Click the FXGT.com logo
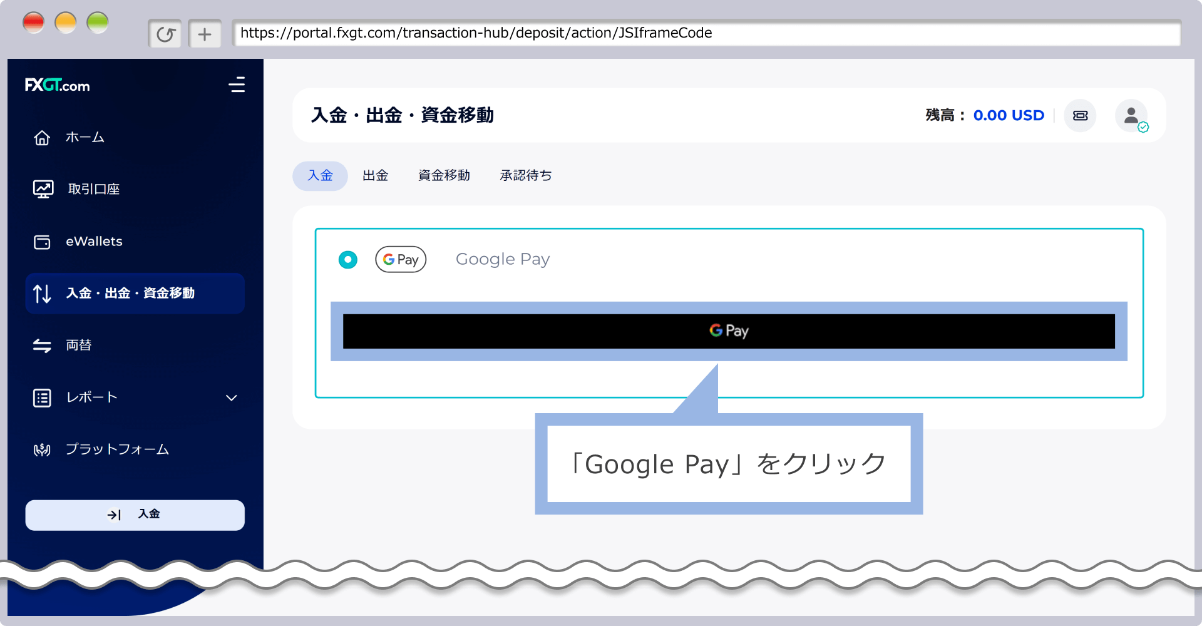This screenshot has width=1202, height=626. coord(57,85)
